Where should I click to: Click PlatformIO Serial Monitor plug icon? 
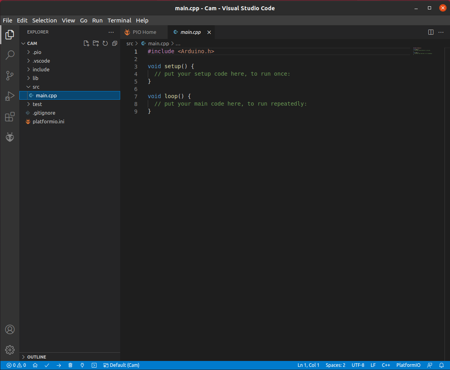coord(82,365)
